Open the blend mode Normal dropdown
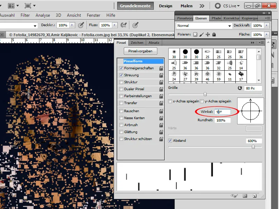Image resolution: width=279 pixels, height=209 pixels. [204, 25]
